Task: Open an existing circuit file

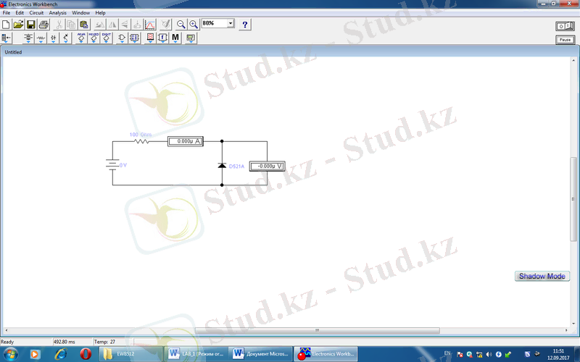Action: point(19,25)
